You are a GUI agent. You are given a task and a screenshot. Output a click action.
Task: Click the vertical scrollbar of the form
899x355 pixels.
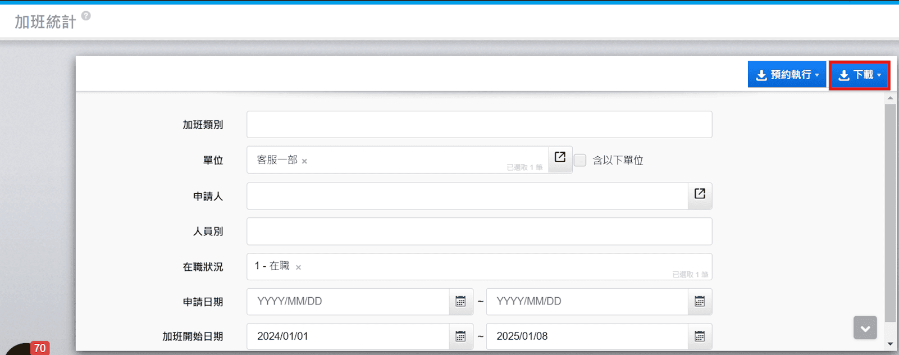pos(890,213)
